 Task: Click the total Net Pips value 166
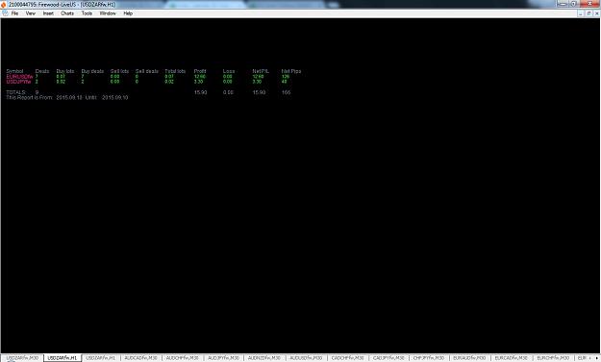[286, 92]
